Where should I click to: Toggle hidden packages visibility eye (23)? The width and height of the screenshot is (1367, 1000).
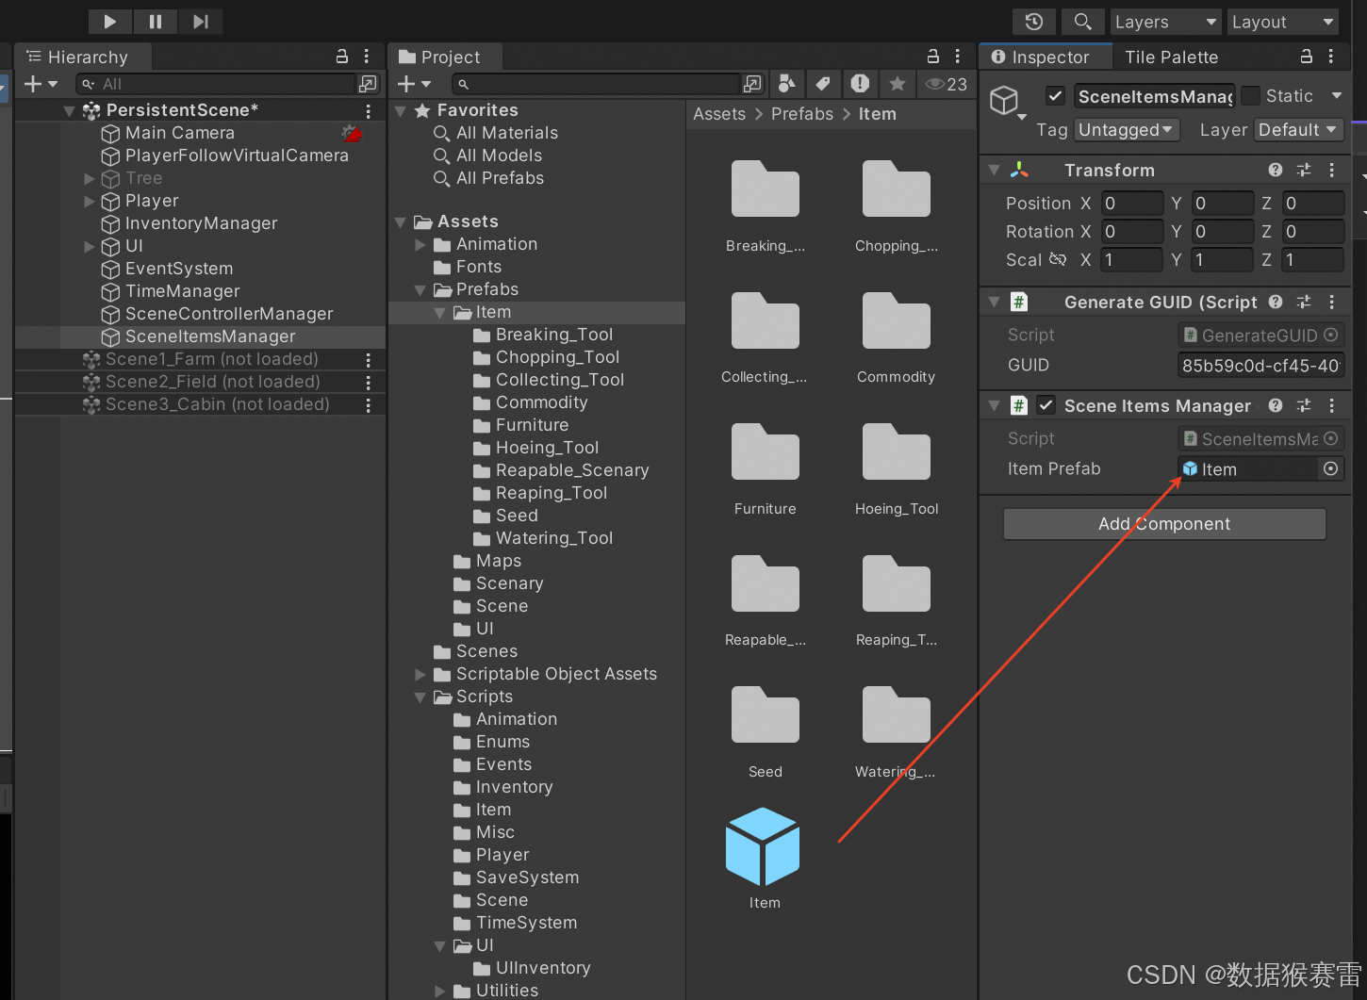(x=946, y=84)
